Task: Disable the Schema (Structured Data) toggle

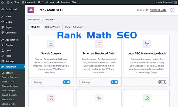Action: point(114,82)
